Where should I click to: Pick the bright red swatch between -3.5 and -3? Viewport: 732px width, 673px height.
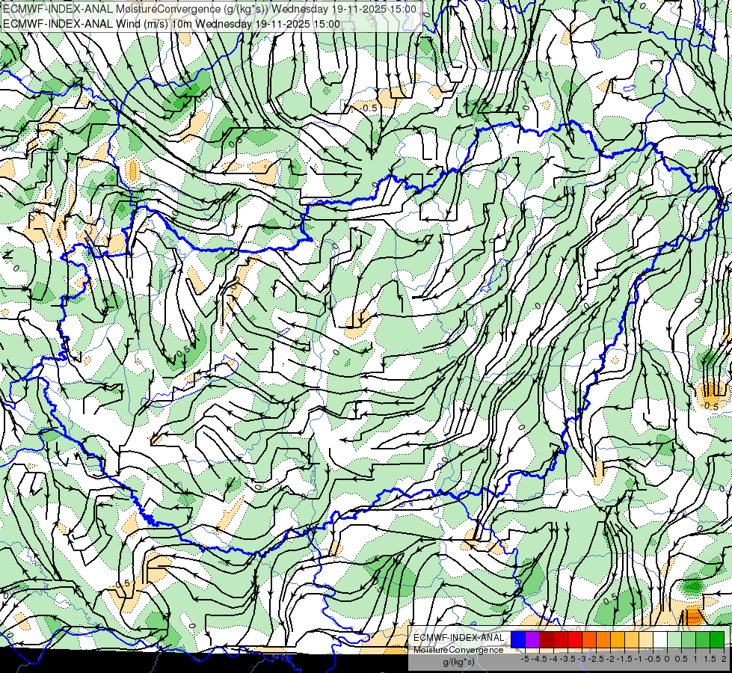point(575,640)
